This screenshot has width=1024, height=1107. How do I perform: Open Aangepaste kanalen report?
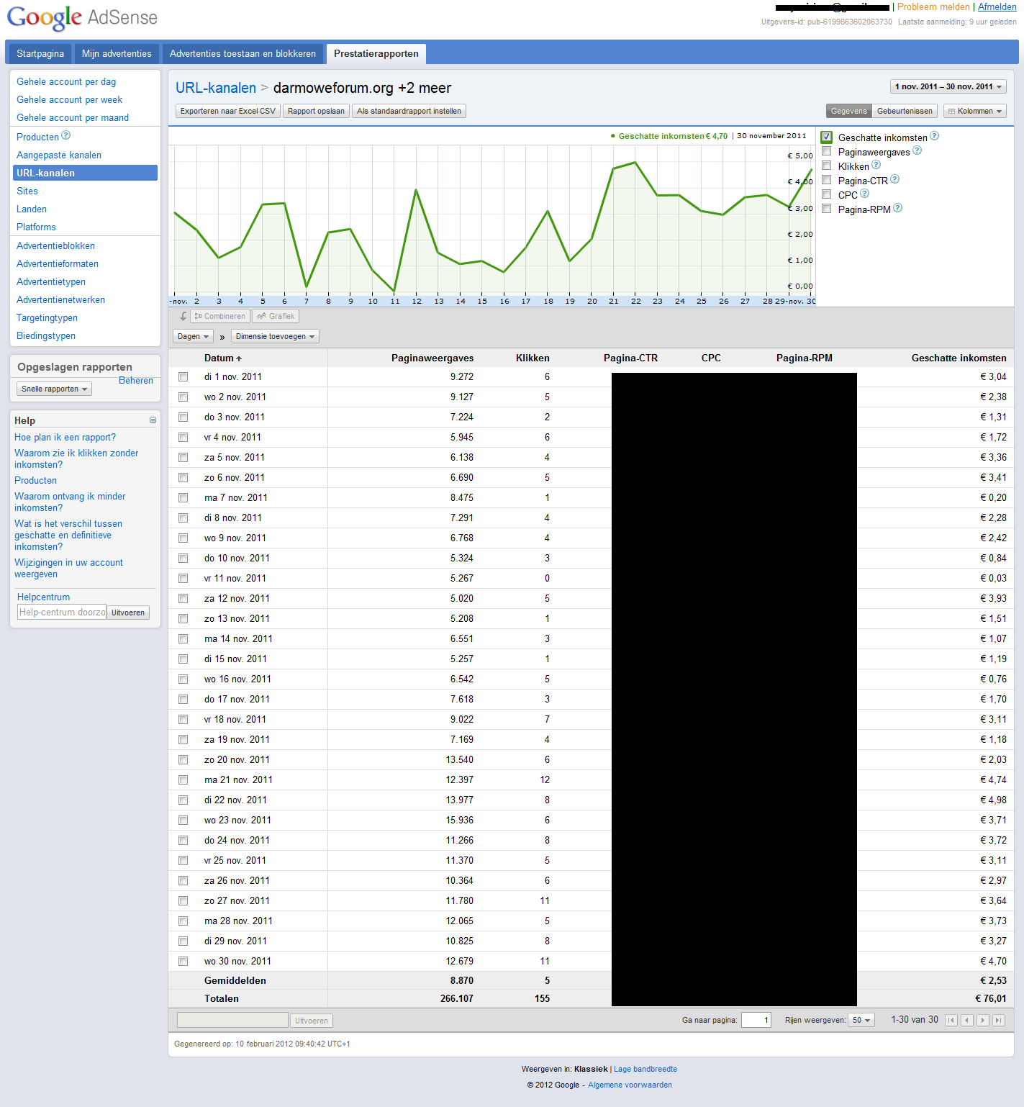click(x=59, y=155)
